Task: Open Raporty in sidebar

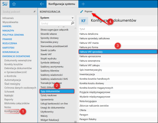Action: click(9, 99)
